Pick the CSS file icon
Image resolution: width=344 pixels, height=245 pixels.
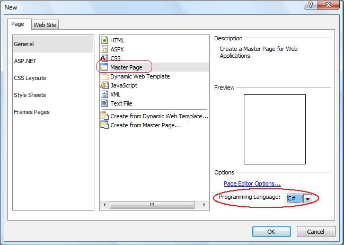pos(104,58)
